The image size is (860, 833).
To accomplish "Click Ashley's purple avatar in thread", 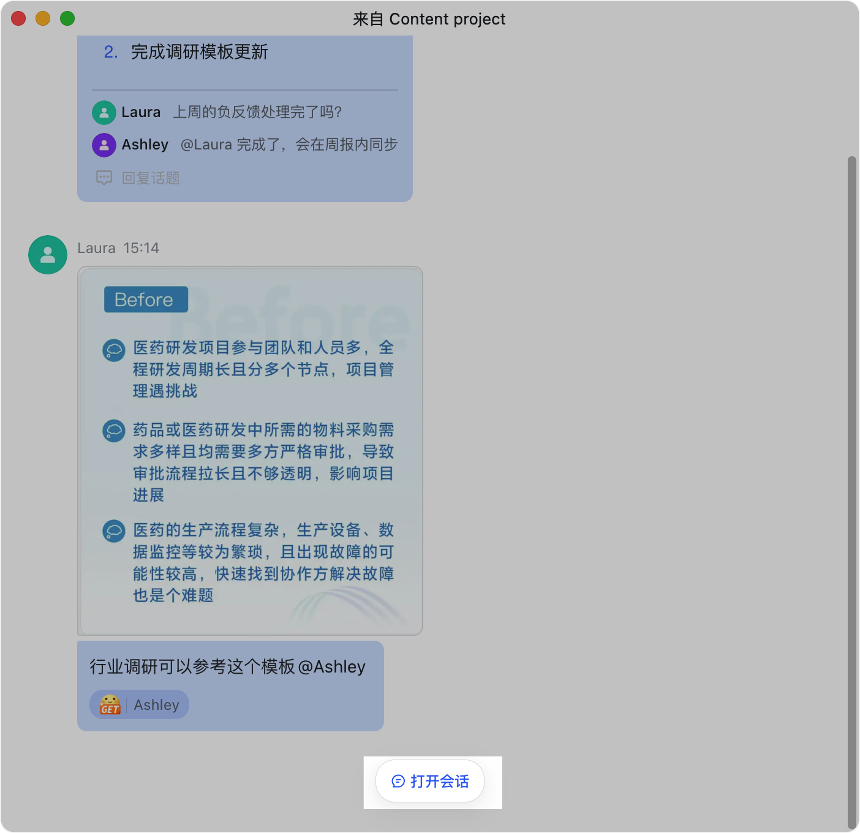I will (104, 145).
